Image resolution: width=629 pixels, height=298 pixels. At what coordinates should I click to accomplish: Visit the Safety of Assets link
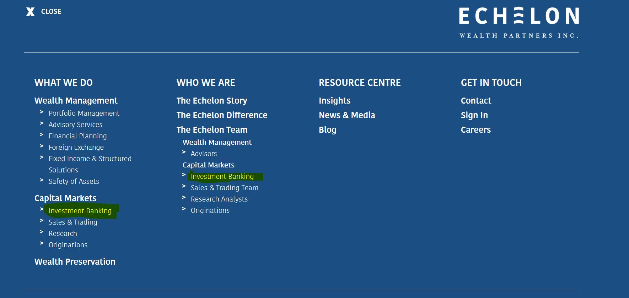74,181
